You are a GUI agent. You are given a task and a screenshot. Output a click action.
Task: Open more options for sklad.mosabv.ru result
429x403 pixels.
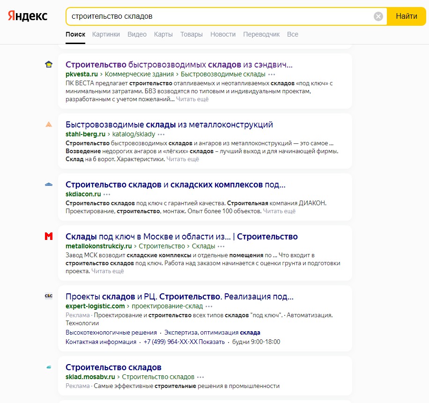(x=200, y=377)
